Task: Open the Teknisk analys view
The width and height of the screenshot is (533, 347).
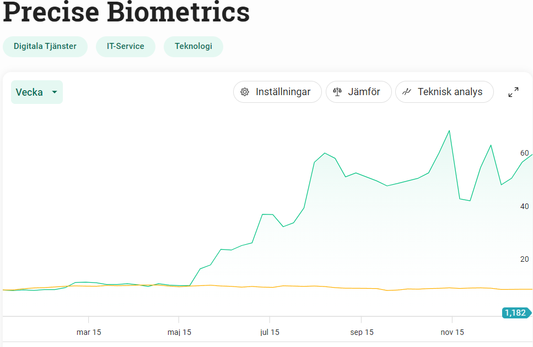Action: 444,92
